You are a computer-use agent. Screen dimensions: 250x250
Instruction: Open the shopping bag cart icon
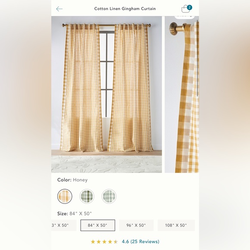185,9
